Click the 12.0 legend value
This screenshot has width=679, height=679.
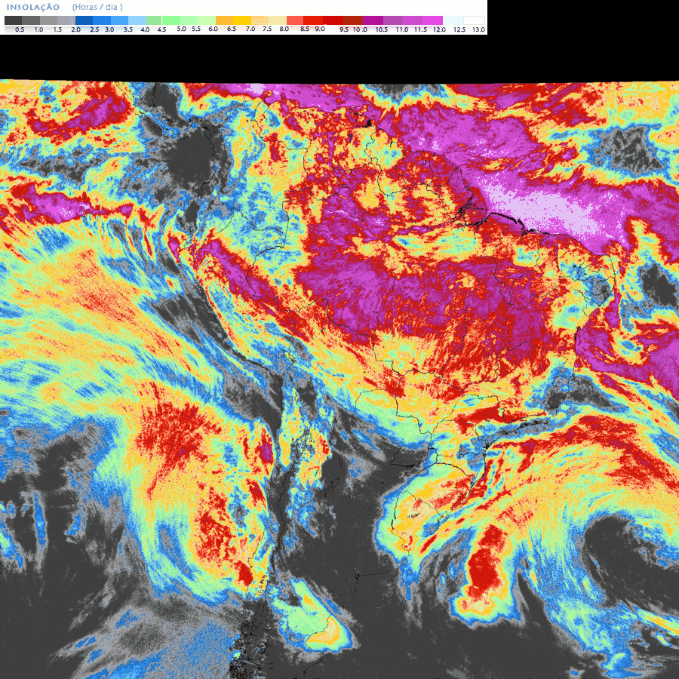click(440, 29)
